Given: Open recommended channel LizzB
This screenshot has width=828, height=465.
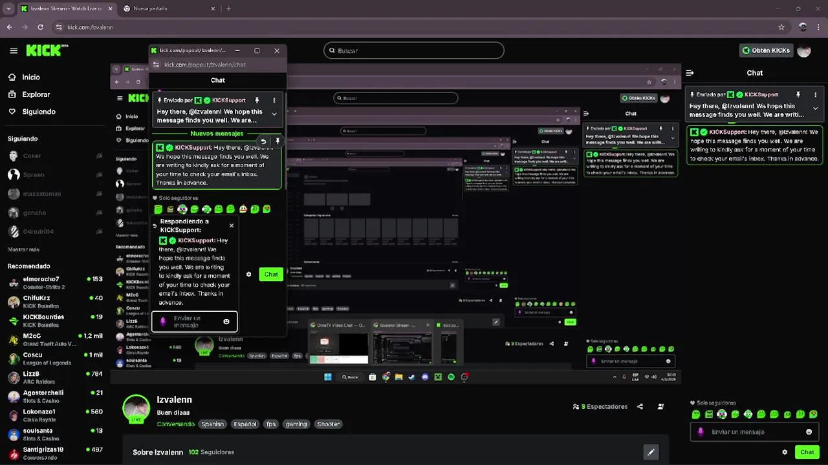Looking at the screenshot, I should tap(55, 377).
